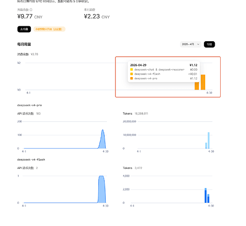This screenshot has width=246, height=226.
Task: Click the tall orange bar for 04-29
Action: point(203,82)
